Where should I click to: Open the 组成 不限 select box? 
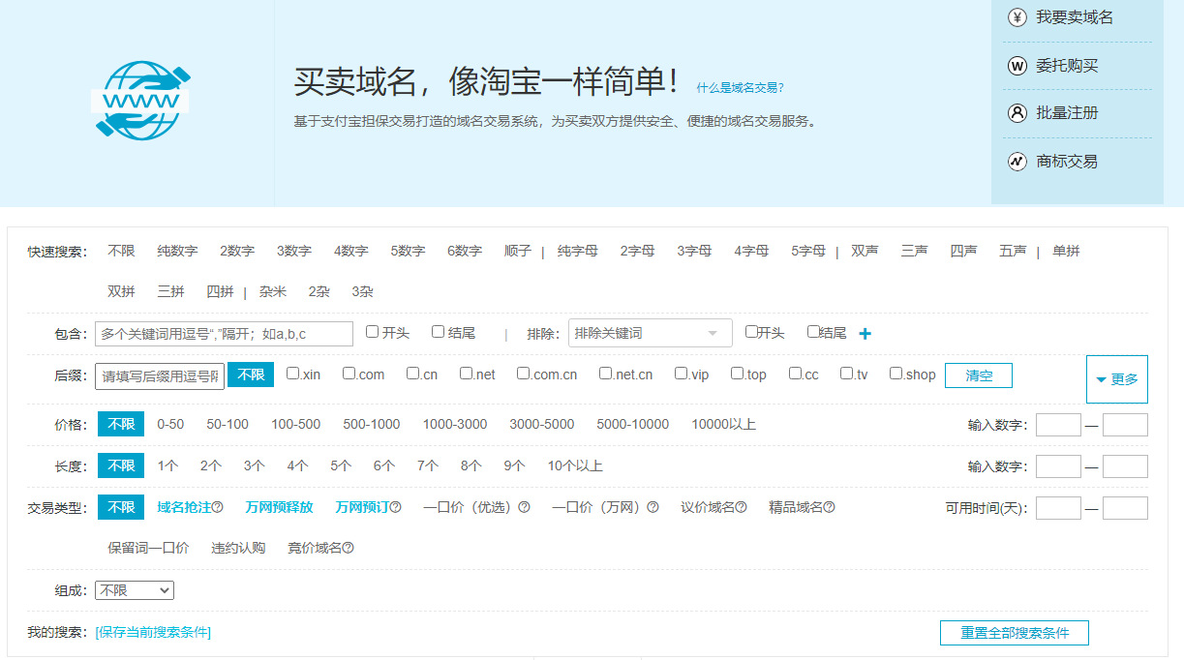click(135, 590)
